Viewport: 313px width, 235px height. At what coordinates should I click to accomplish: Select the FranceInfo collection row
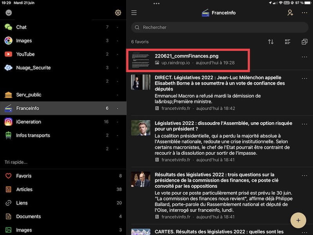tap(63, 108)
